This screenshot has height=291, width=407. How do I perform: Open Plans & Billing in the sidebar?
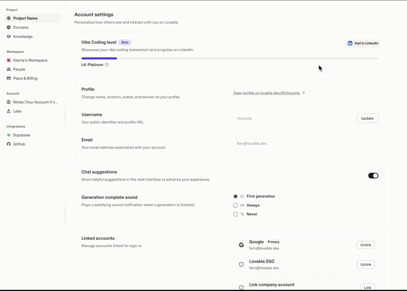(x=25, y=78)
